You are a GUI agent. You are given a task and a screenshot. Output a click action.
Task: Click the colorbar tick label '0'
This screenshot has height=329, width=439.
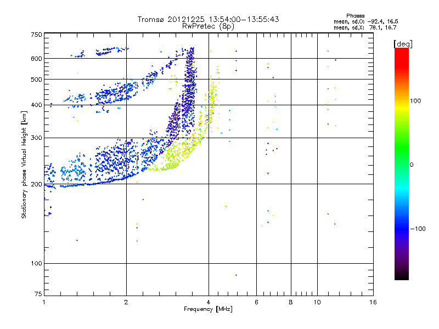coord(412,165)
